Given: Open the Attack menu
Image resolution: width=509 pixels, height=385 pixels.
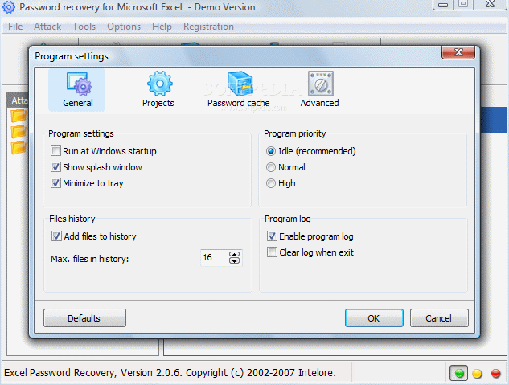Looking at the screenshot, I should pos(47,27).
